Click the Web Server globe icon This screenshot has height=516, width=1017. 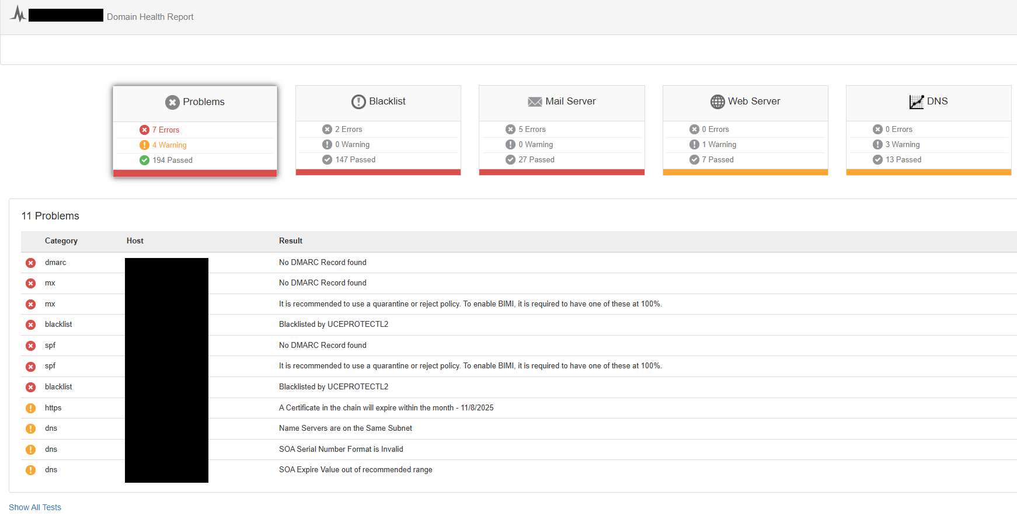click(x=718, y=102)
